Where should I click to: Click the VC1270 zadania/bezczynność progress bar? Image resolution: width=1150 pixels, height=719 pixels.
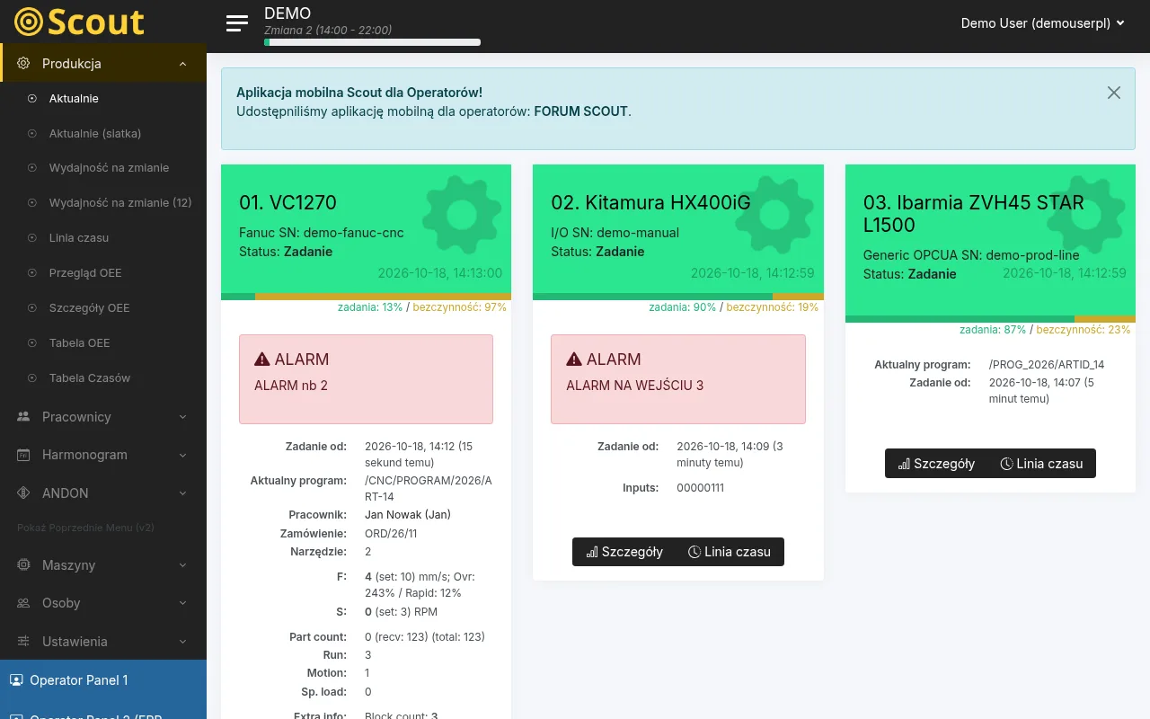(366, 297)
